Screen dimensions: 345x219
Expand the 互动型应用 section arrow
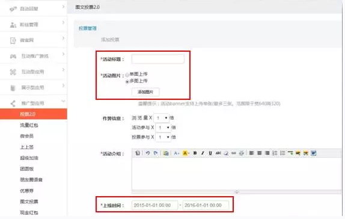(63, 70)
